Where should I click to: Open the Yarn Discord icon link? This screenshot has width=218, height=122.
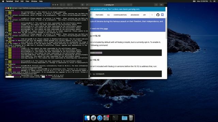tap(162, 15)
